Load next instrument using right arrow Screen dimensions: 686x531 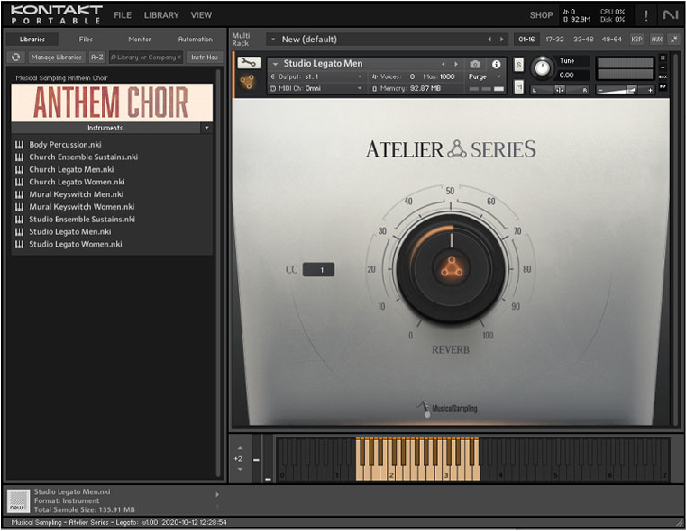[456, 64]
